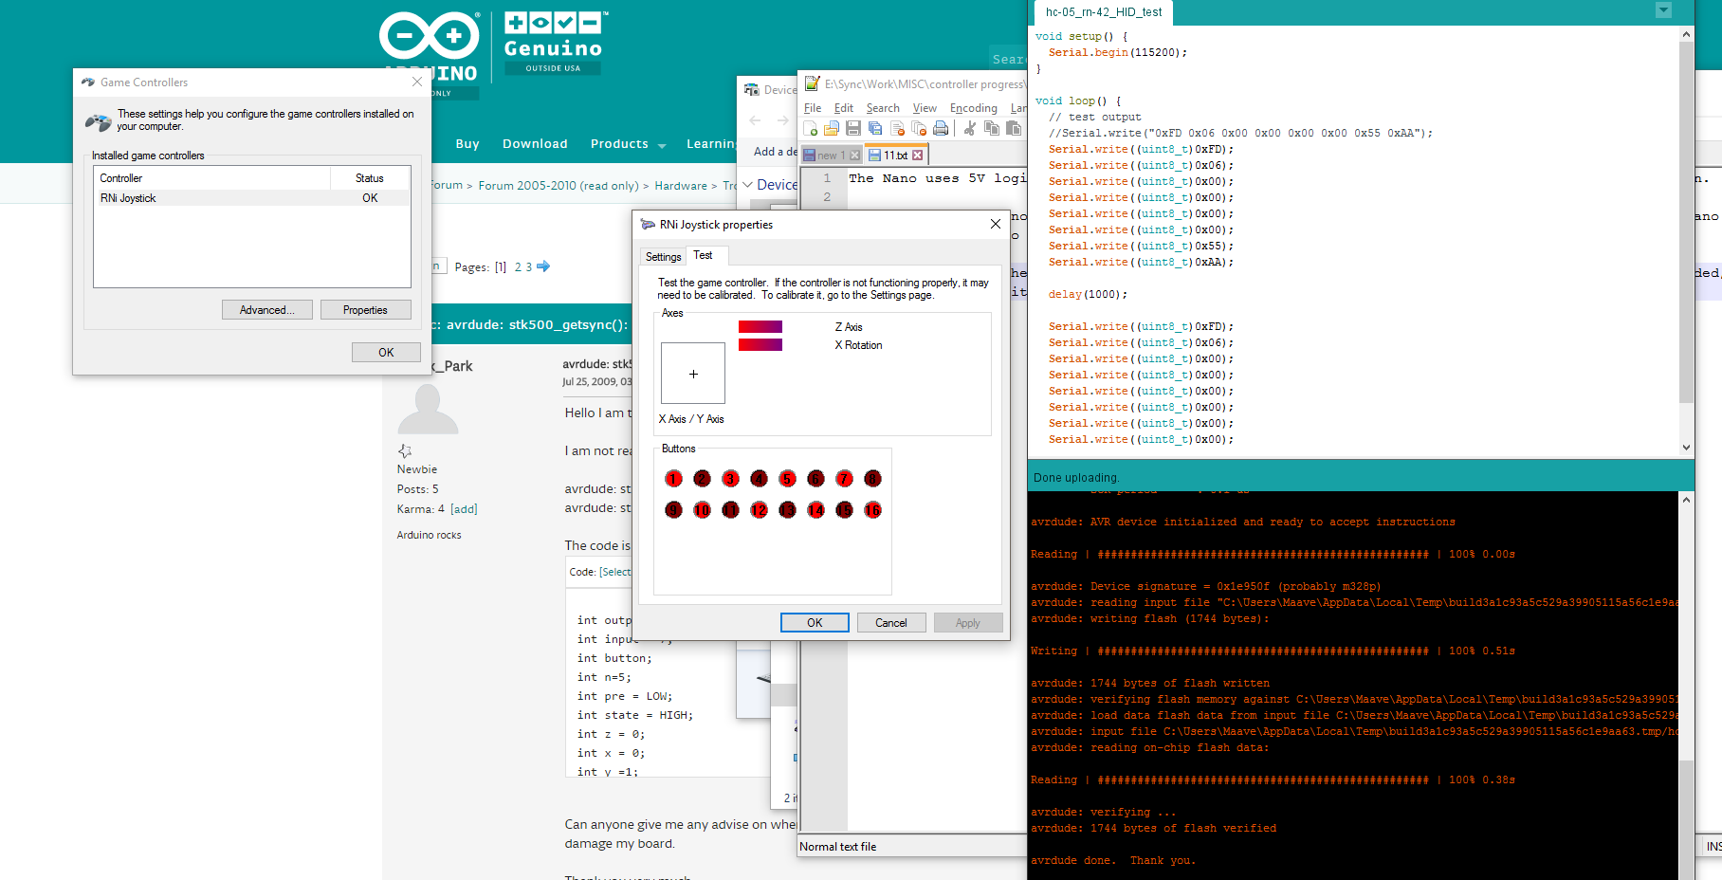Close the new 1 tab via its X
The width and height of the screenshot is (1722, 880).
(x=854, y=155)
